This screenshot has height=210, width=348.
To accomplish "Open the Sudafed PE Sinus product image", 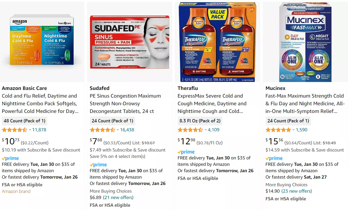I will 130,42.
